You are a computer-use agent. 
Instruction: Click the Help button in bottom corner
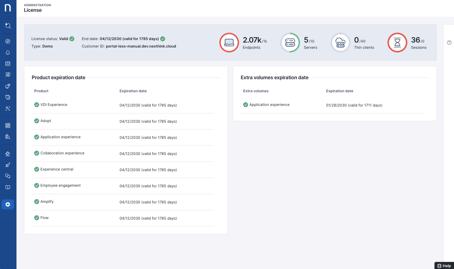pyautogui.click(x=444, y=266)
